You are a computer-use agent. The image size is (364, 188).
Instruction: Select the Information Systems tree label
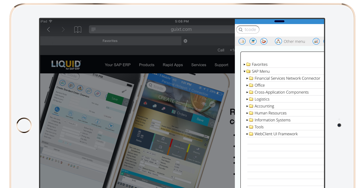pyautogui.click(x=272, y=120)
